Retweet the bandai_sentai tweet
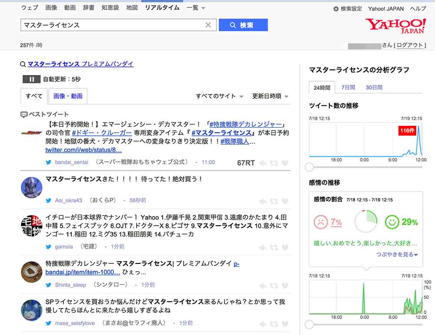This screenshot has width=435, height=335. pos(274,163)
